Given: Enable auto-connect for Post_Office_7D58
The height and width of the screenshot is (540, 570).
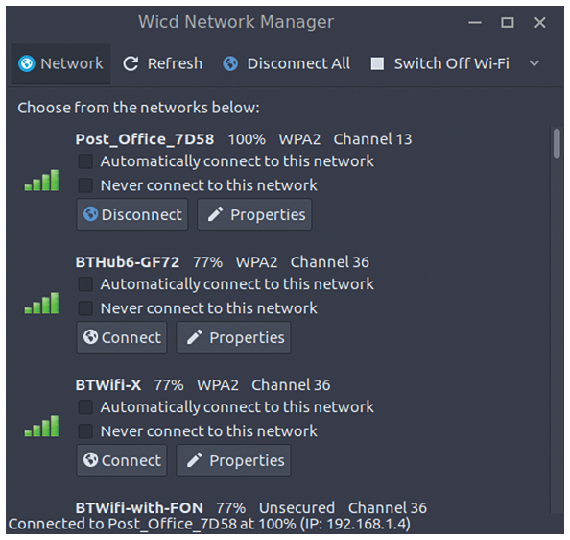Looking at the screenshot, I should (85, 161).
